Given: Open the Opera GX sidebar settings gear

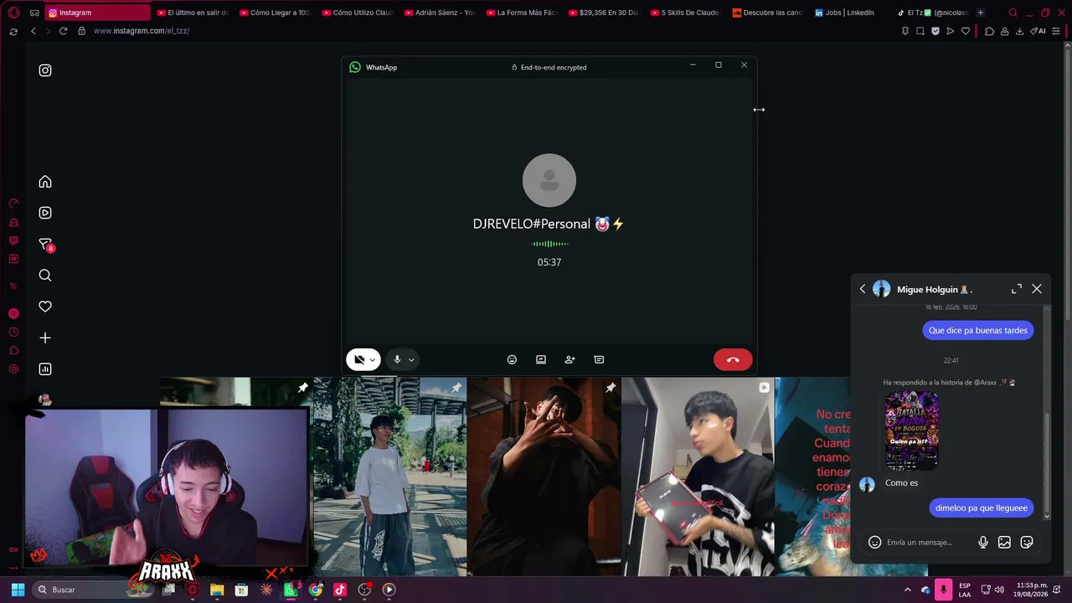Looking at the screenshot, I should (x=13, y=369).
